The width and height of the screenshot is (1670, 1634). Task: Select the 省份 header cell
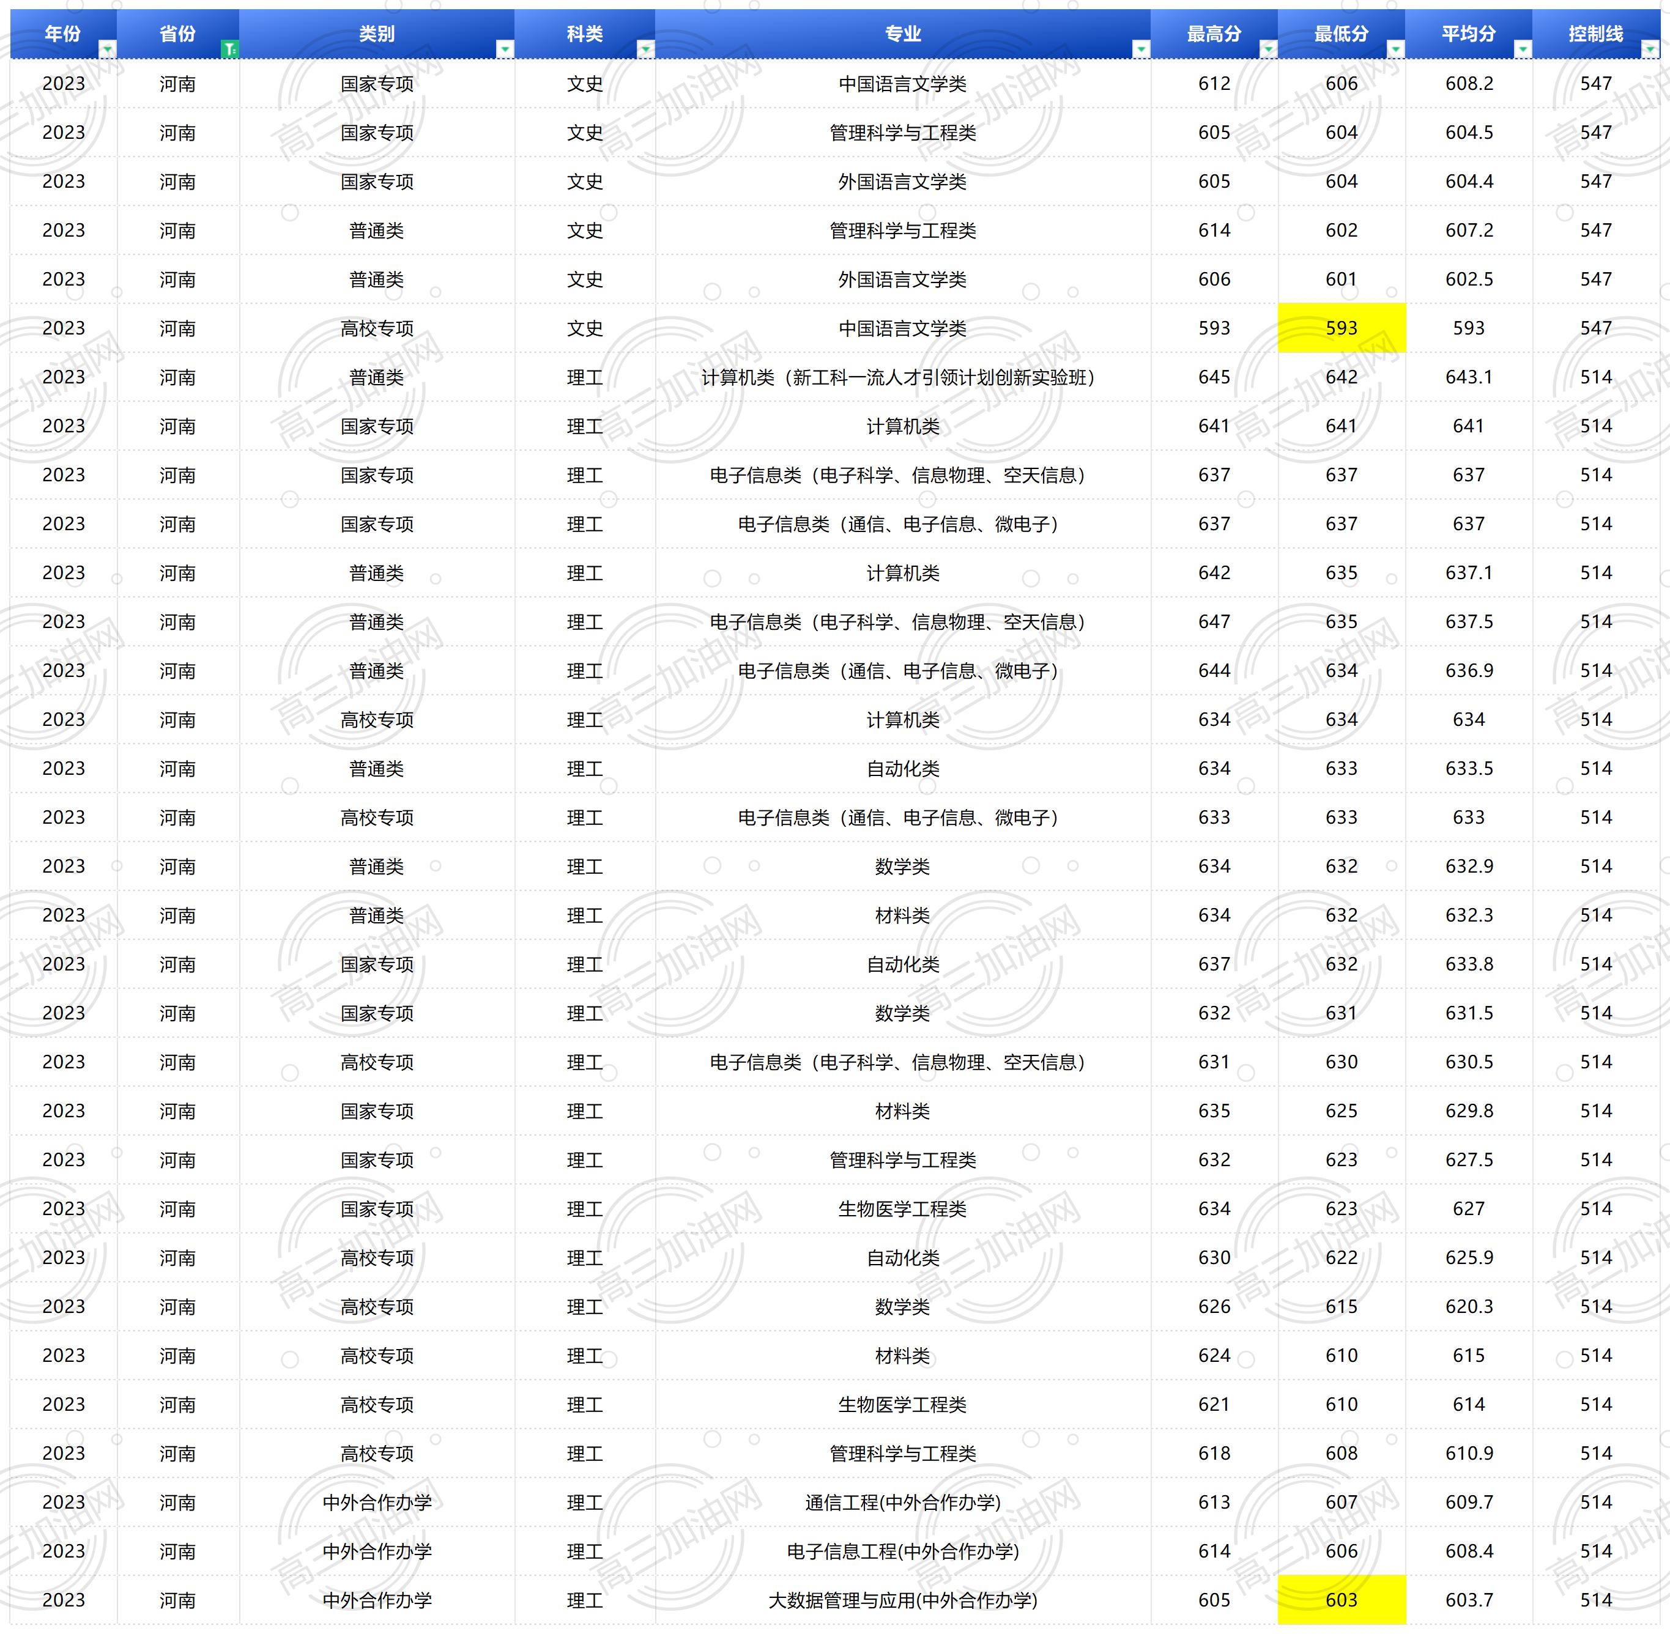click(x=178, y=34)
